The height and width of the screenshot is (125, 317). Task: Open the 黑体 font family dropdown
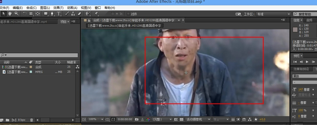304,76
